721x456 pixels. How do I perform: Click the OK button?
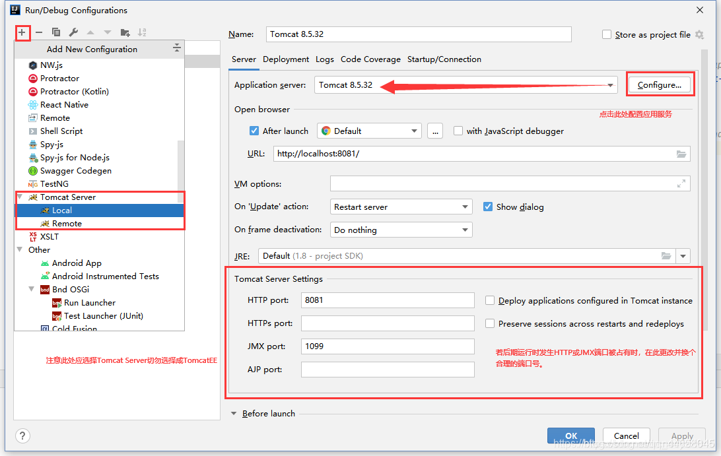pos(571,436)
